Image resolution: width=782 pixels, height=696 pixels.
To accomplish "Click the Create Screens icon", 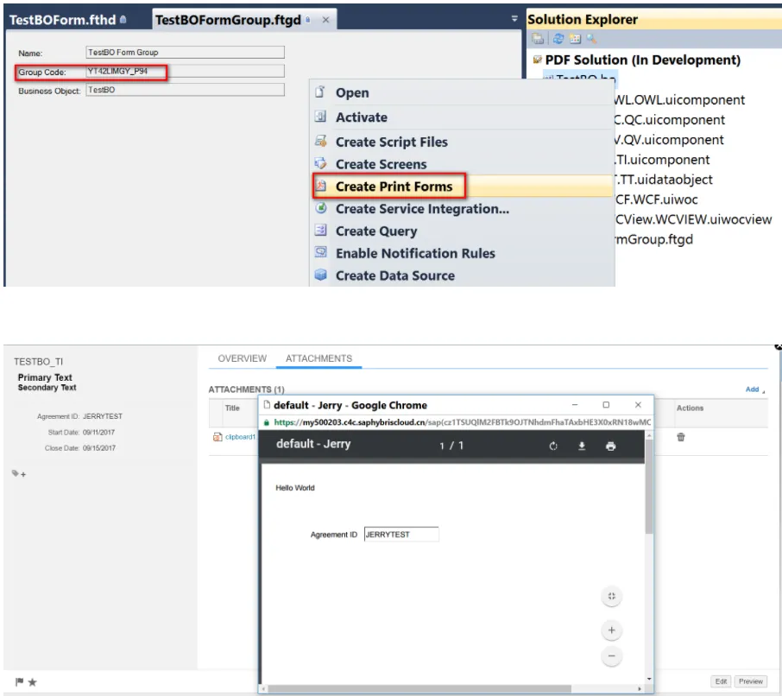I will [x=320, y=163].
